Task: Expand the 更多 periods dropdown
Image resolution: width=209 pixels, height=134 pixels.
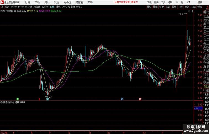Action: [x=79, y=7]
